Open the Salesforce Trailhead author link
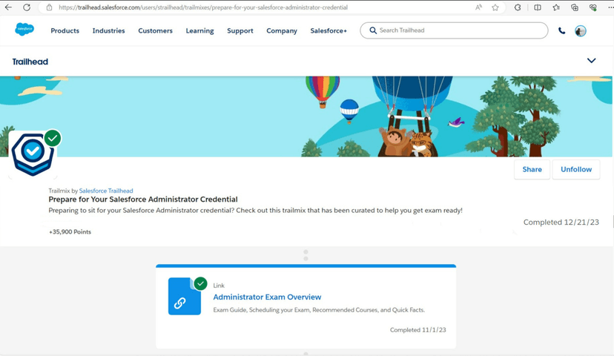 point(106,191)
